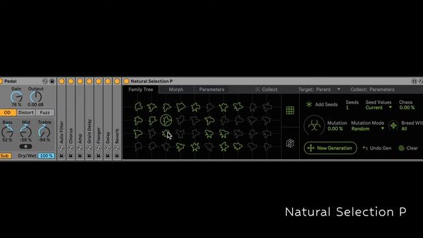This screenshot has width=423, height=238.
Task: Save preset icon for Flanger
Action: point(98,156)
